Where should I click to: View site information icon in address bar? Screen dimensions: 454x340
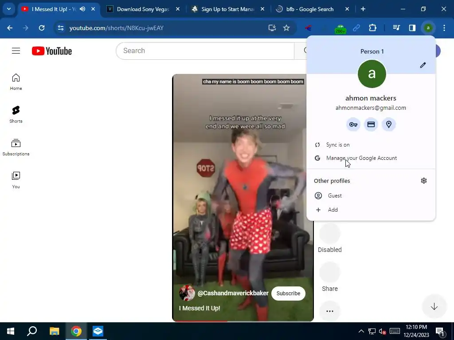point(61,28)
